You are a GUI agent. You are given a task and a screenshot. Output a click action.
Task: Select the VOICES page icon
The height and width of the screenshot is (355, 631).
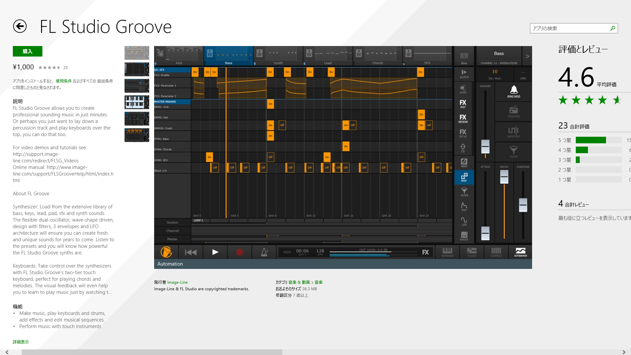tap(464, 236)
